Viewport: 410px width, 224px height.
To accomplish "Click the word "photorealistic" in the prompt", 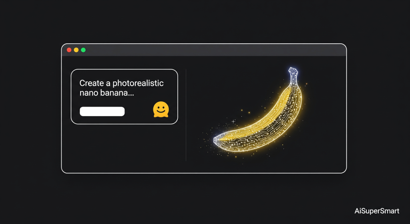I will 138,83.
